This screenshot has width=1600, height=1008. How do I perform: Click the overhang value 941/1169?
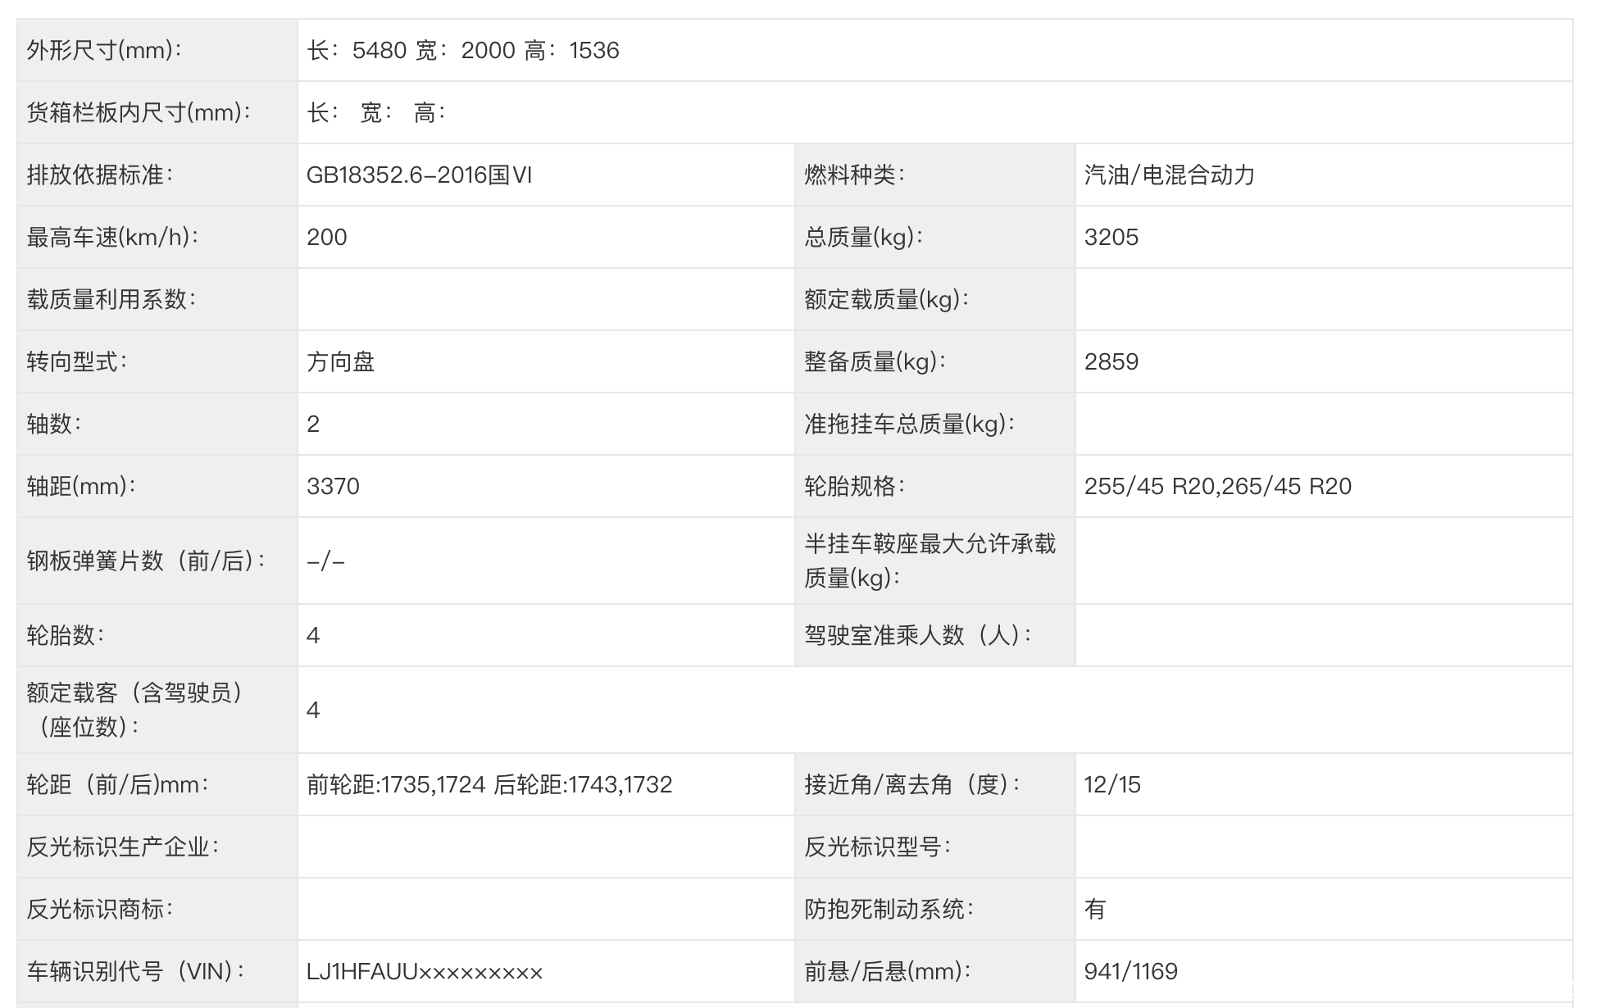point(1130,972)
